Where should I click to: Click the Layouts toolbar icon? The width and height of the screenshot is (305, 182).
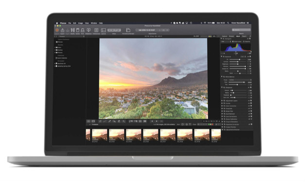(104, 30)
